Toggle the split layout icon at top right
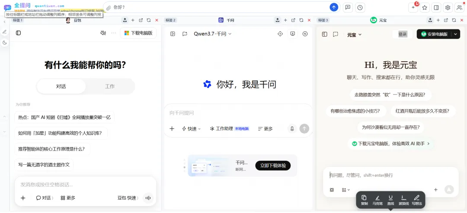The image size is (467, 213). coord(436,7)
